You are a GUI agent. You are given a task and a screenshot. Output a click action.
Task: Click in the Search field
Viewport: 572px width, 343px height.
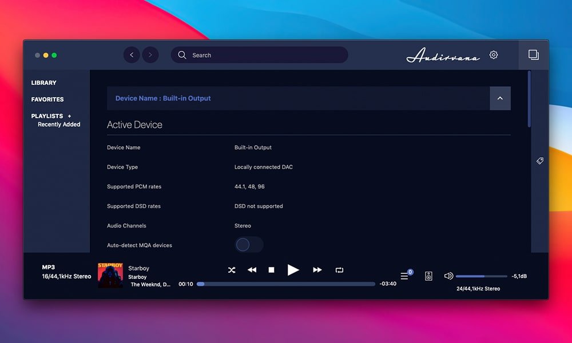coord(263,55)
